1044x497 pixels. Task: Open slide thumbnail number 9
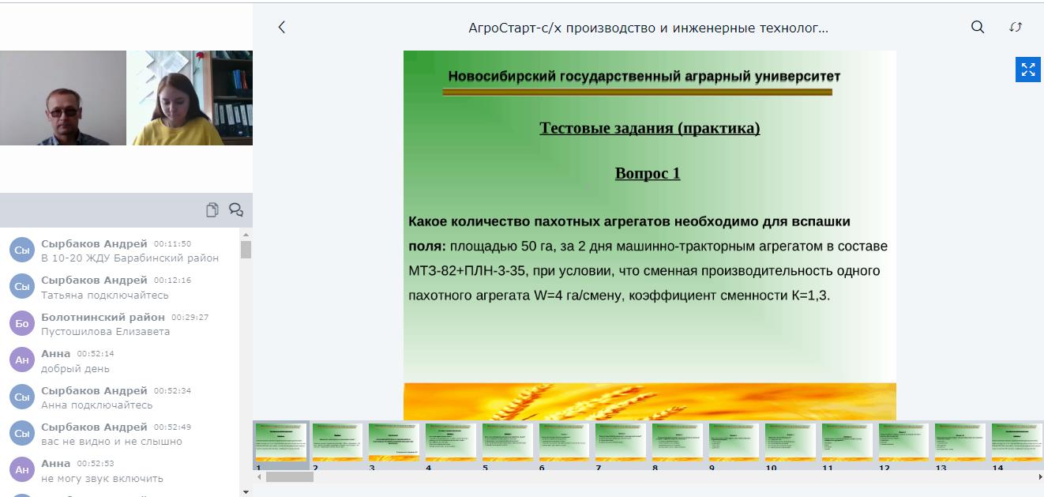tap(734, 442)
